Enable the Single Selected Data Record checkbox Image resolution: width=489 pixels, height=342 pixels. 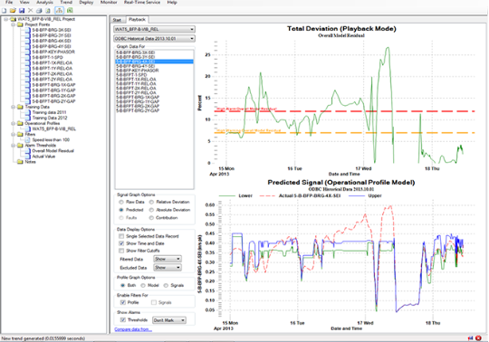tap(121, 236)
